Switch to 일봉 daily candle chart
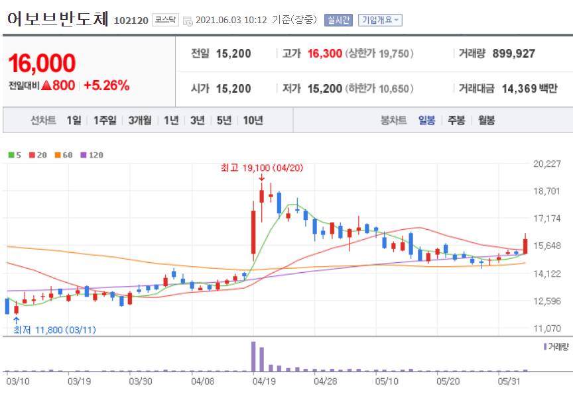Viewport: 573px width, 394px height. click(x=426, y=120)
